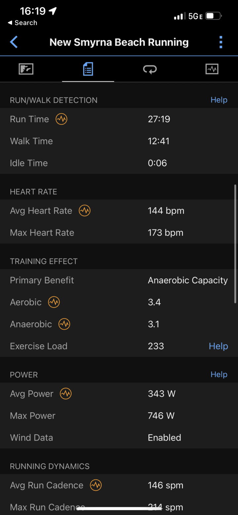Open the Anaerobic training effect chart icon
The height and width of the screenshot is (515, 238).
tap(64, 324)
